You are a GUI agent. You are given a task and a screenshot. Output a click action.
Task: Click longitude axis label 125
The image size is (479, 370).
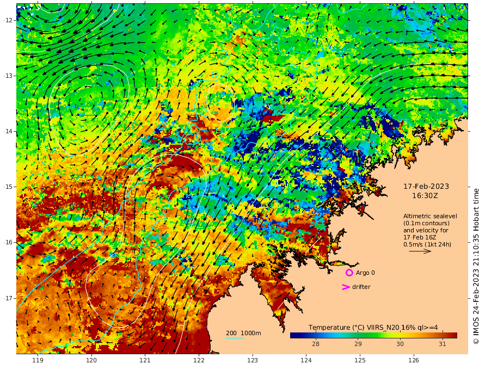coord(360,361)
